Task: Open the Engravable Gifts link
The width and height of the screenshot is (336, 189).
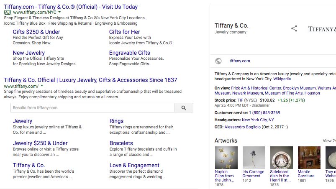Action: [129, 53]
